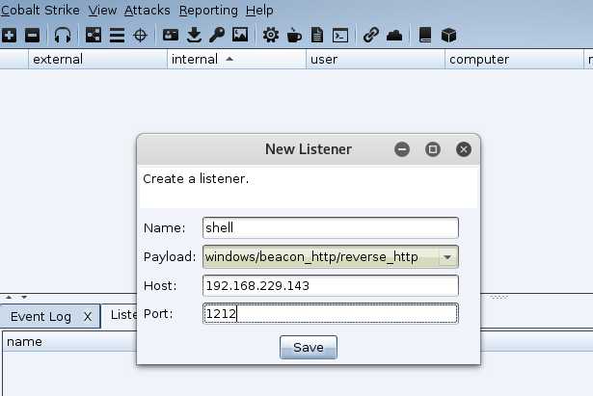Image resolution: width=593 pixels, height=396 pixels.
Task: Switch to session table view icon
Action: tap(117, 35)
